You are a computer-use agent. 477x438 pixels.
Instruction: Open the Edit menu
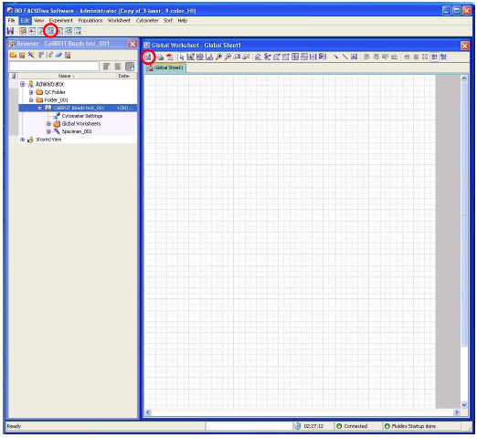tap(25, 20)
